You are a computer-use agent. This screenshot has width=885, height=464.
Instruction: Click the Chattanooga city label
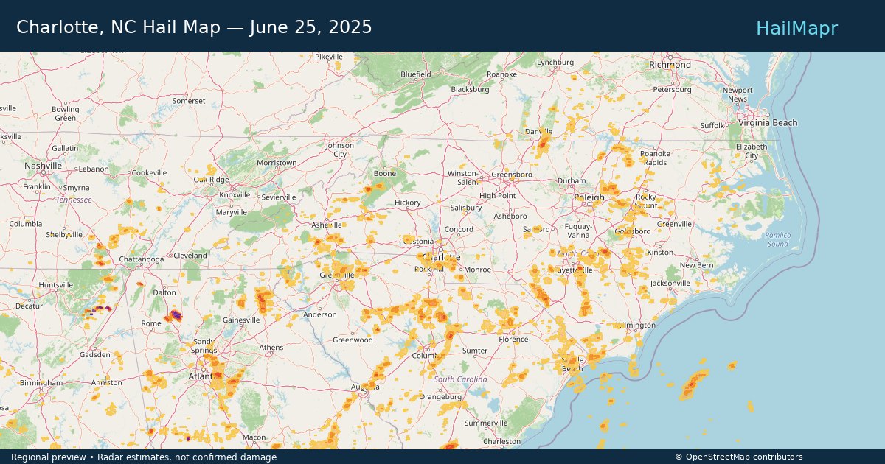tap(141, 259)
